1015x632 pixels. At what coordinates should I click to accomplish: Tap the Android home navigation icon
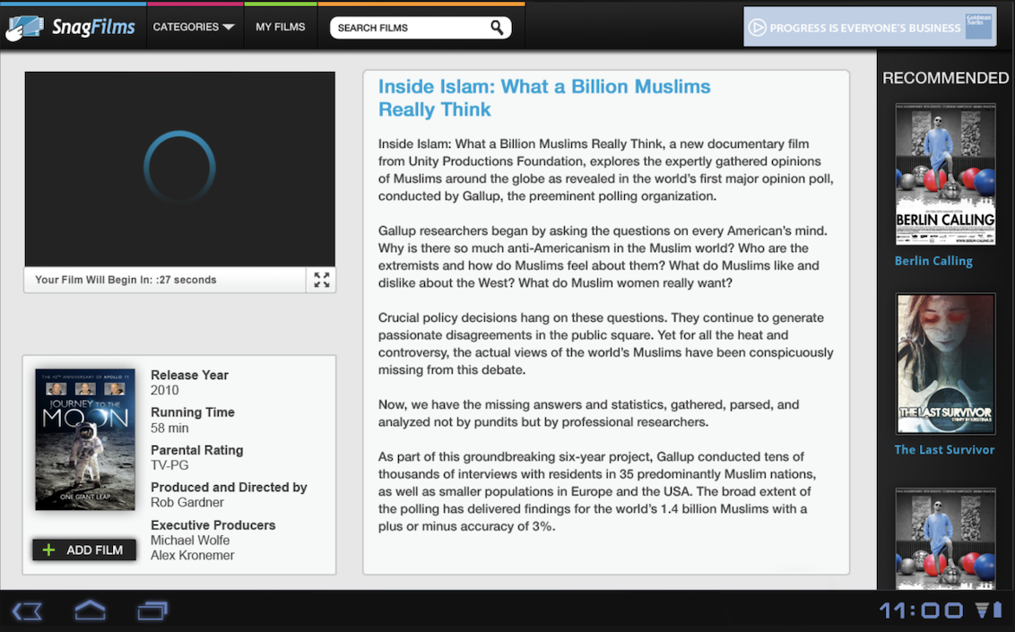[90, 610]
